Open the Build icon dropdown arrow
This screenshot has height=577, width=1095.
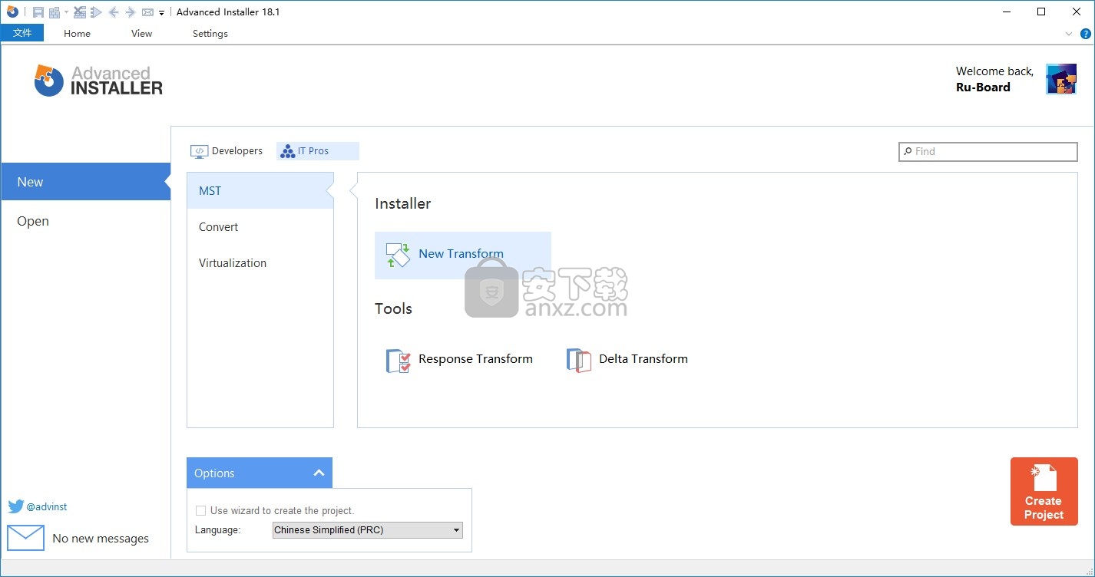pos(67,12)
